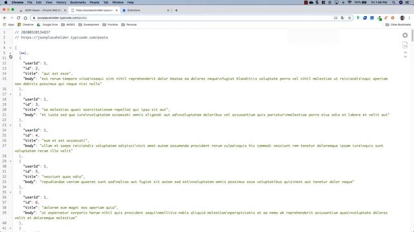Open macOS Spotlight search icon

click(393, 3)
